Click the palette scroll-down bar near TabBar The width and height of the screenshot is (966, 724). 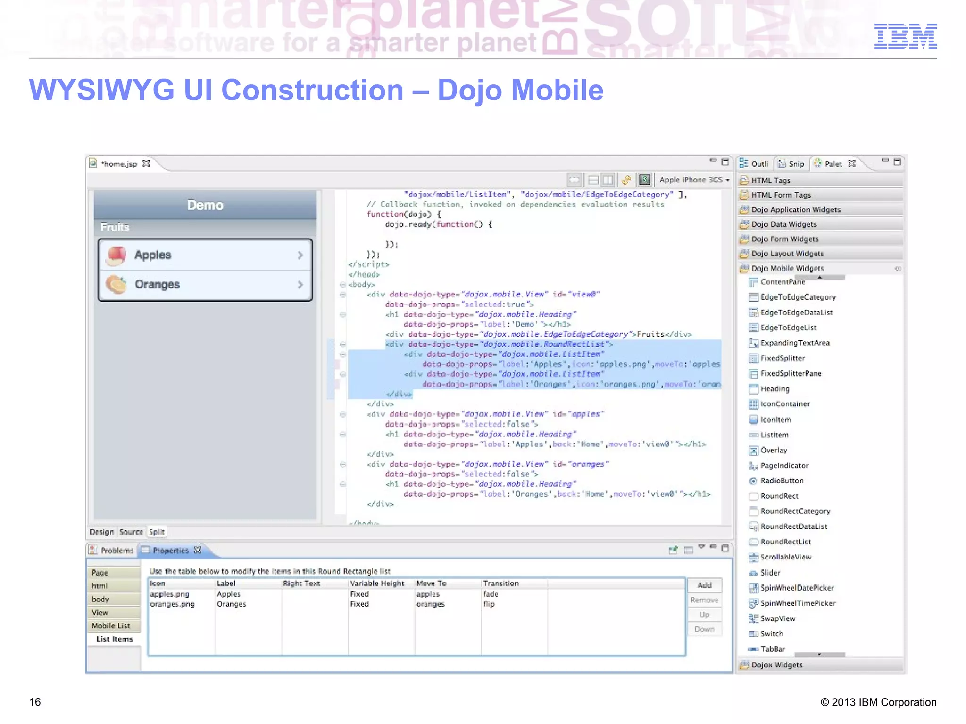820,655
